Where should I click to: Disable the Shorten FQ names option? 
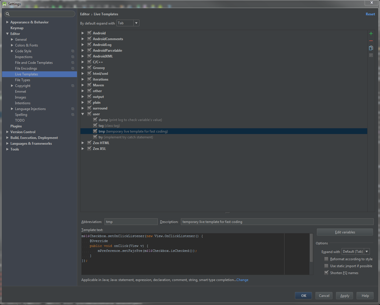[326, 273]
